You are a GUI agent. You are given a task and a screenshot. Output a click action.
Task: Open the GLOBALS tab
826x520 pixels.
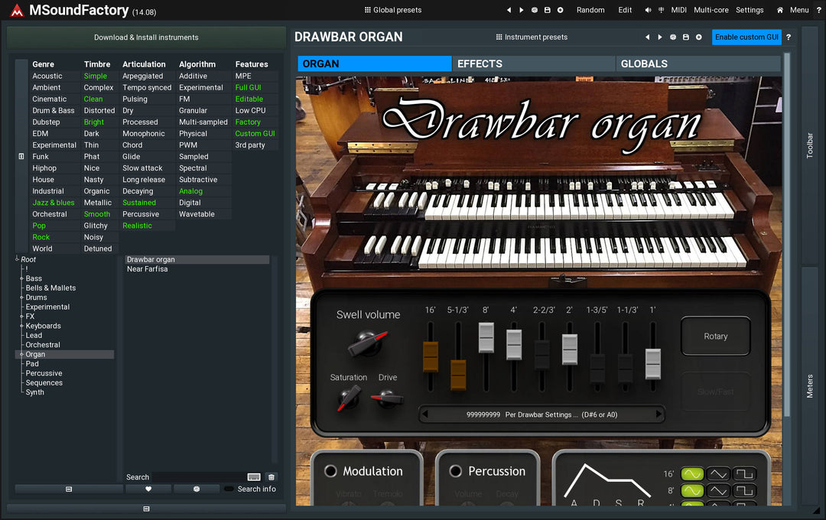698,63
